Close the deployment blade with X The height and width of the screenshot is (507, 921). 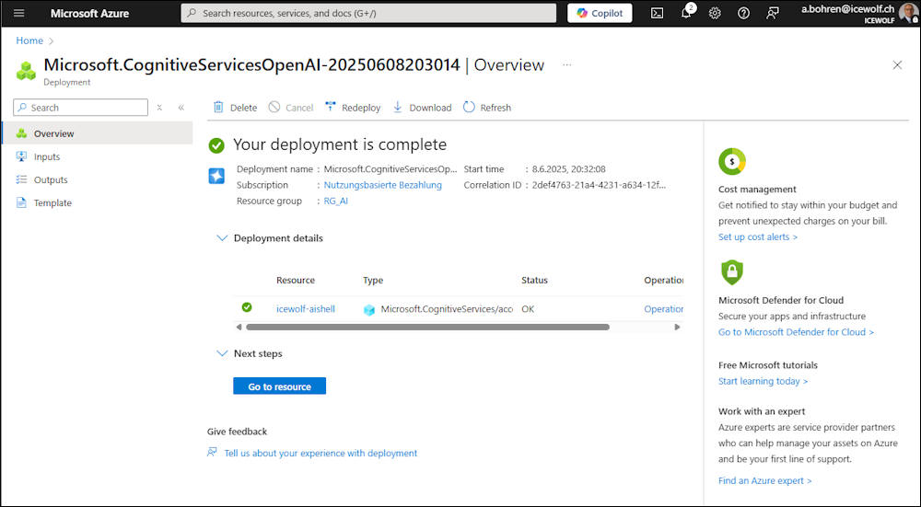(x=897, y=65)
